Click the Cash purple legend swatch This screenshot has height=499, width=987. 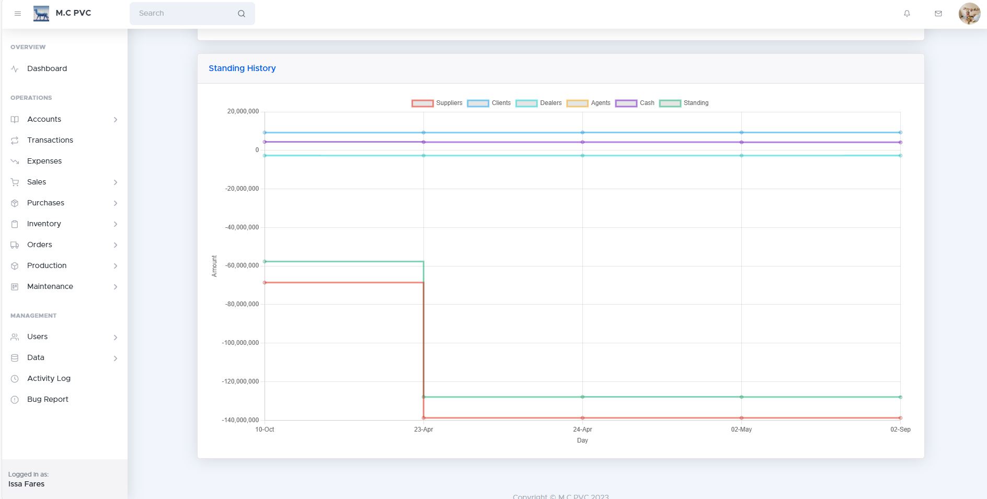pyautogui.click(x=626, y=103)
